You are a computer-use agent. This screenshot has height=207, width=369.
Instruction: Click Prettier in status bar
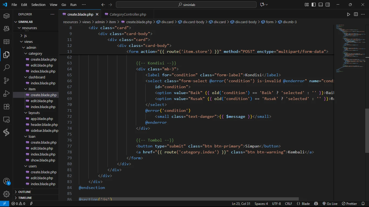[350, 204]
